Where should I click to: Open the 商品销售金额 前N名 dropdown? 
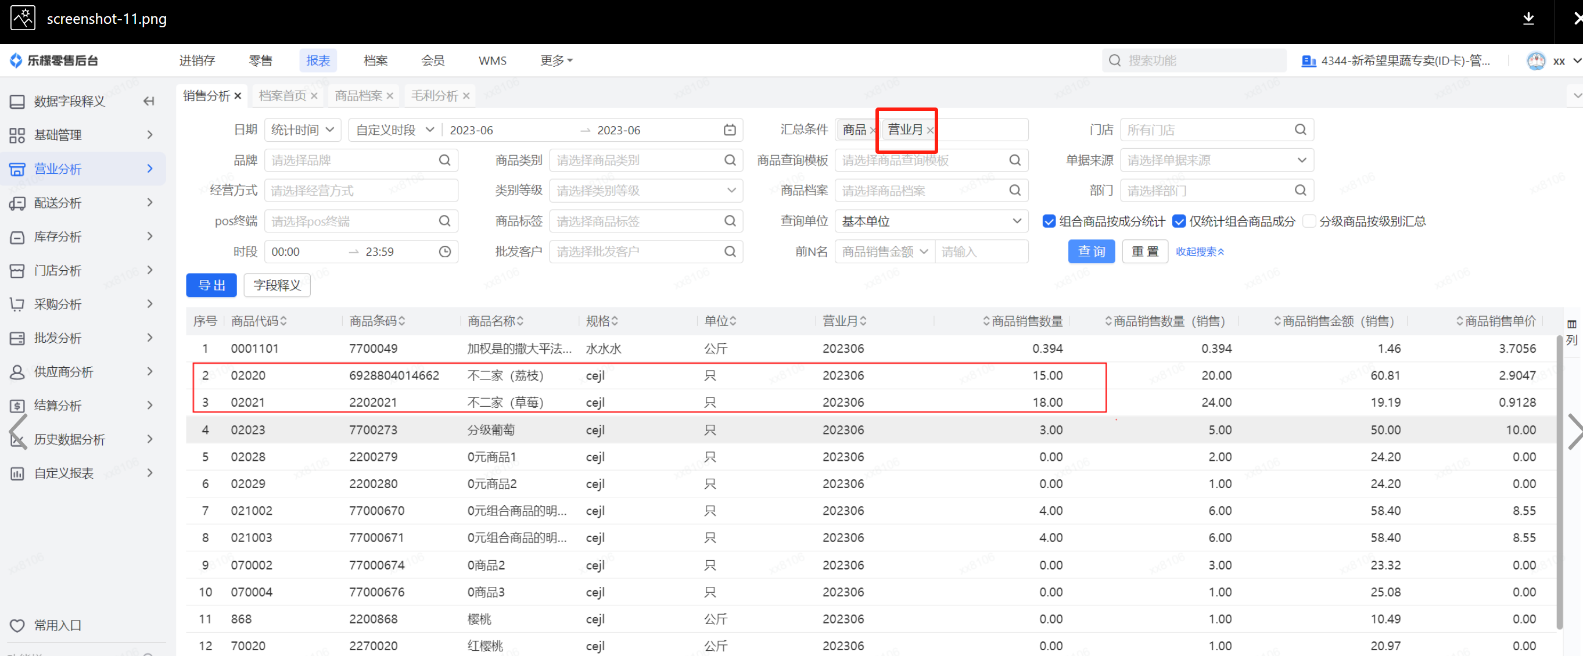pyautogui.click(x=884, y=252)
